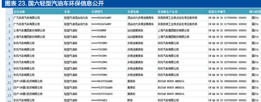Click code CN QQ G6 Z2 0237000005 000001
261x102 pixels.
[x=227, y=49]
